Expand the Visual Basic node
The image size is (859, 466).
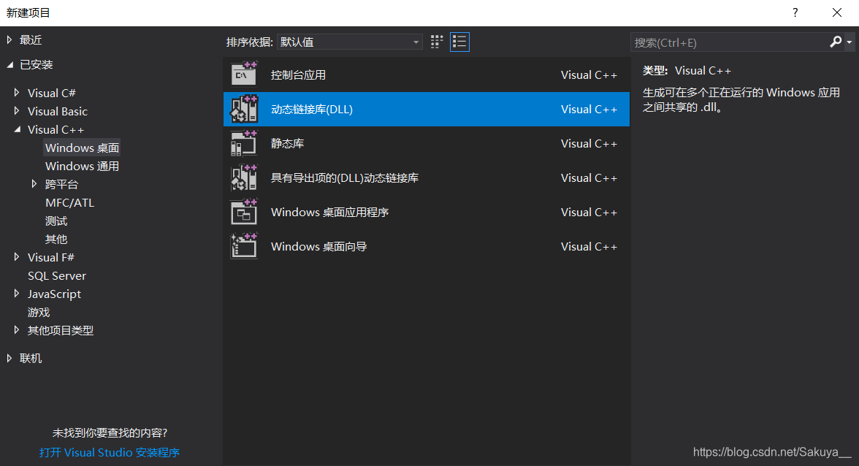(x=16, y=111)
